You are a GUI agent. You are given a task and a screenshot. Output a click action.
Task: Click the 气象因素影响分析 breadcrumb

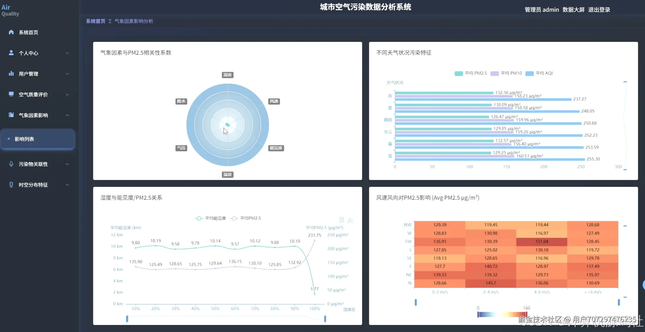(134, 21)
